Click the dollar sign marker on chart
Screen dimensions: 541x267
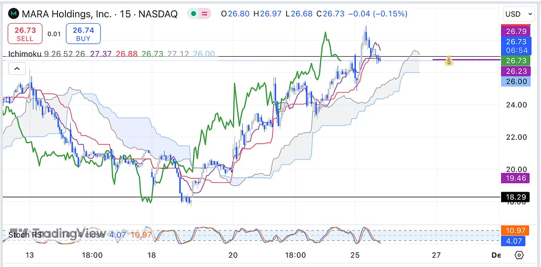click(448, 62)
